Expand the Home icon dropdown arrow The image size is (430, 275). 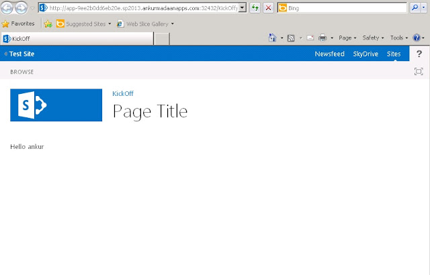pyautogui.click(x=282, y=38)
